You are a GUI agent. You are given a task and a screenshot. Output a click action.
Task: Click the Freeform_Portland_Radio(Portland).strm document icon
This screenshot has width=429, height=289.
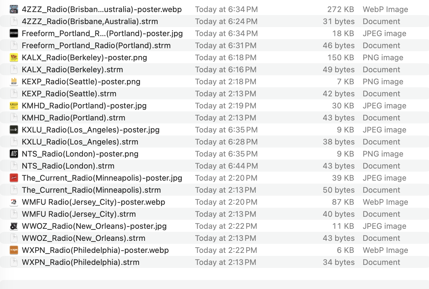coord(14,45)
